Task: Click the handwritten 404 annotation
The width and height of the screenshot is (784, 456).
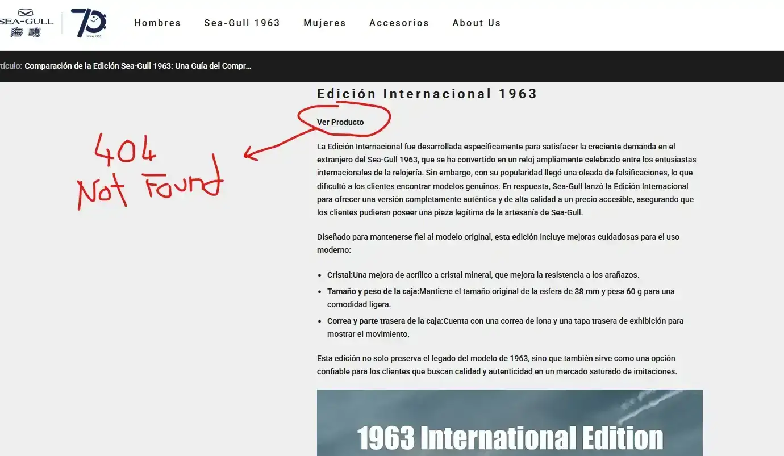Action: [x=124, y=149]
